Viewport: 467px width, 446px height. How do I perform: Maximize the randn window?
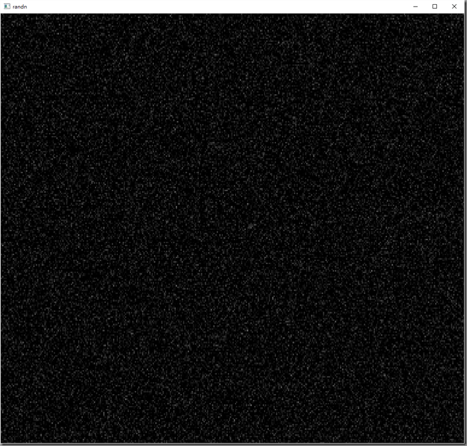(434, 6)
